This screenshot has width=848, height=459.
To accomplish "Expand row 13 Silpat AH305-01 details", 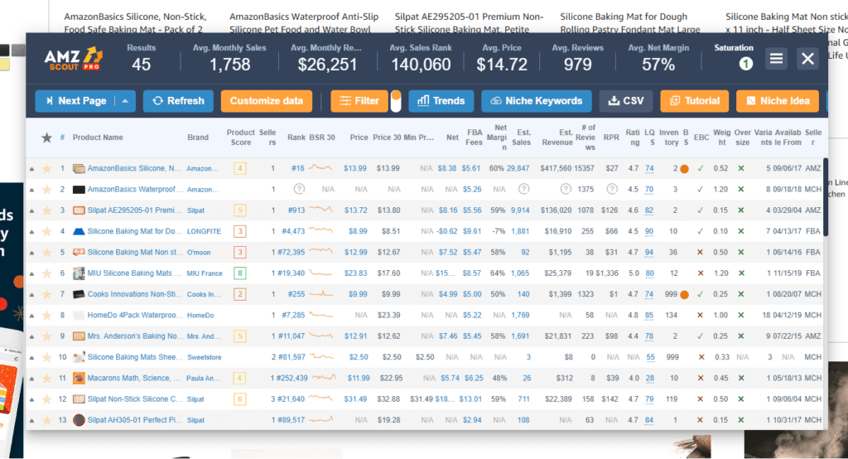I will 31,421.
